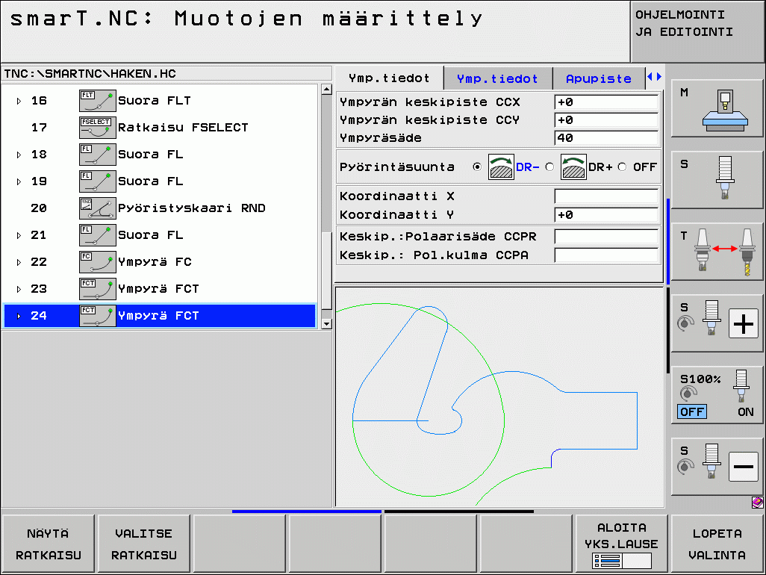The image size is (766, 575).
Task: Select row 16 Suora FLT text
Action: (x=155, y=101)
